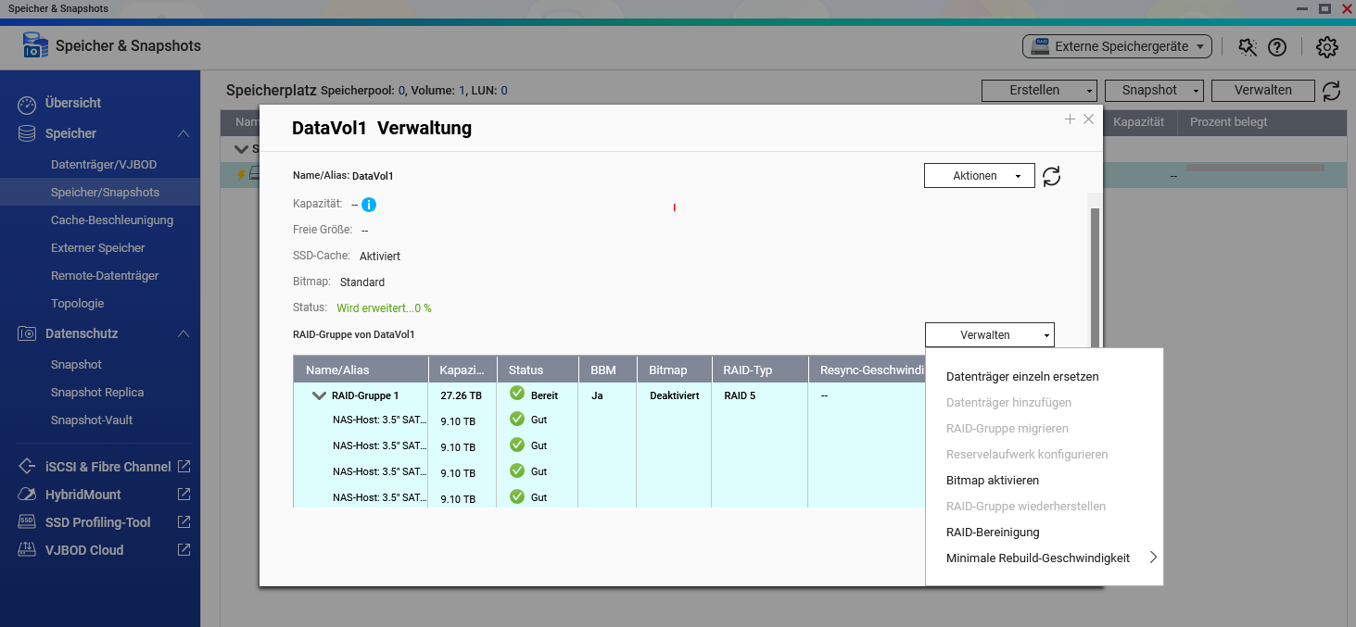
Task: Collapse the Speicher sidebar section
Action: 184,133
